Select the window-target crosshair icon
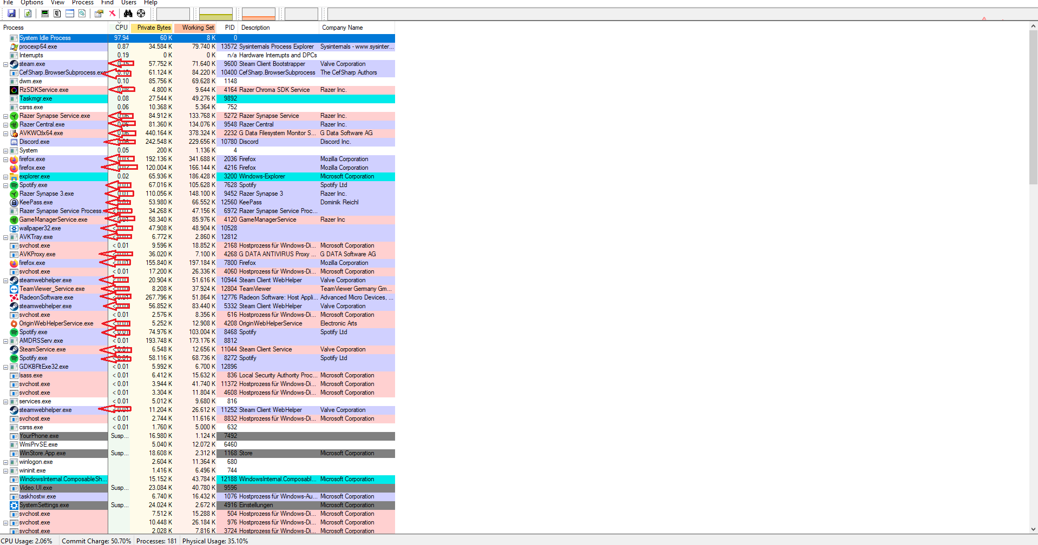 [141, 14]
